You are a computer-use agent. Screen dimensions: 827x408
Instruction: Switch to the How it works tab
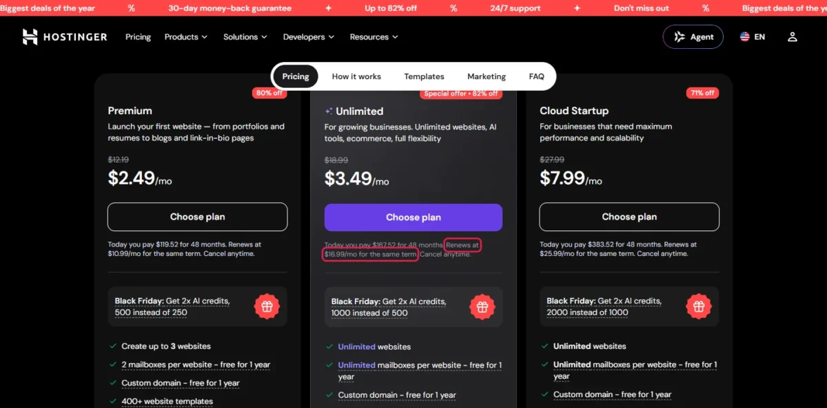pyautogui.click(x=356, y=76)
